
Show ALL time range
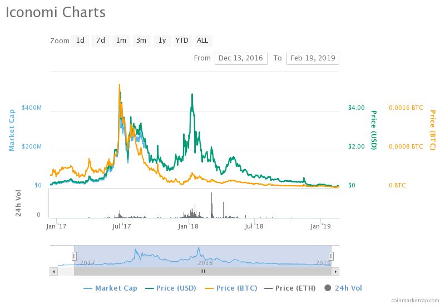click(202, 40)
